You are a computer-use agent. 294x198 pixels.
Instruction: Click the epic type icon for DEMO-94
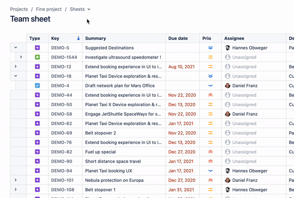(x=37, y=171)
